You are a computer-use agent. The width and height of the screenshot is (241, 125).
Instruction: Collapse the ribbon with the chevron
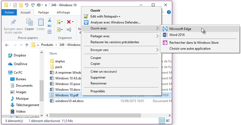pyautogui.click(x=163, y=12)
